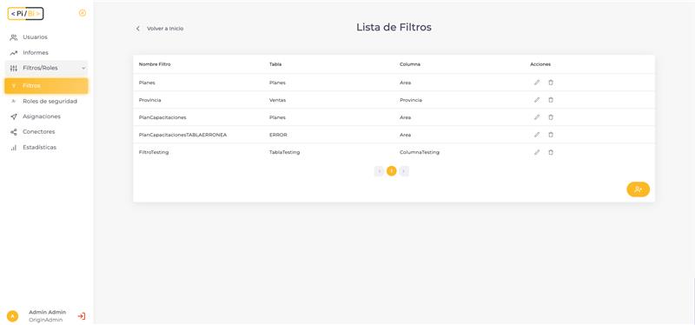The image size is (695, 325).
Task: Edit the PlanCapacitaciones filter
Action: [537, 117]
